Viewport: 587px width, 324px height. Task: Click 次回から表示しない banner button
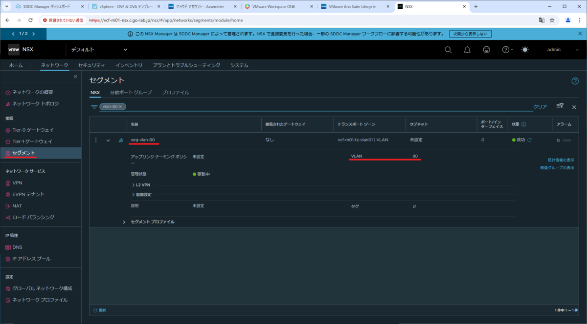(x=470, y=34)
